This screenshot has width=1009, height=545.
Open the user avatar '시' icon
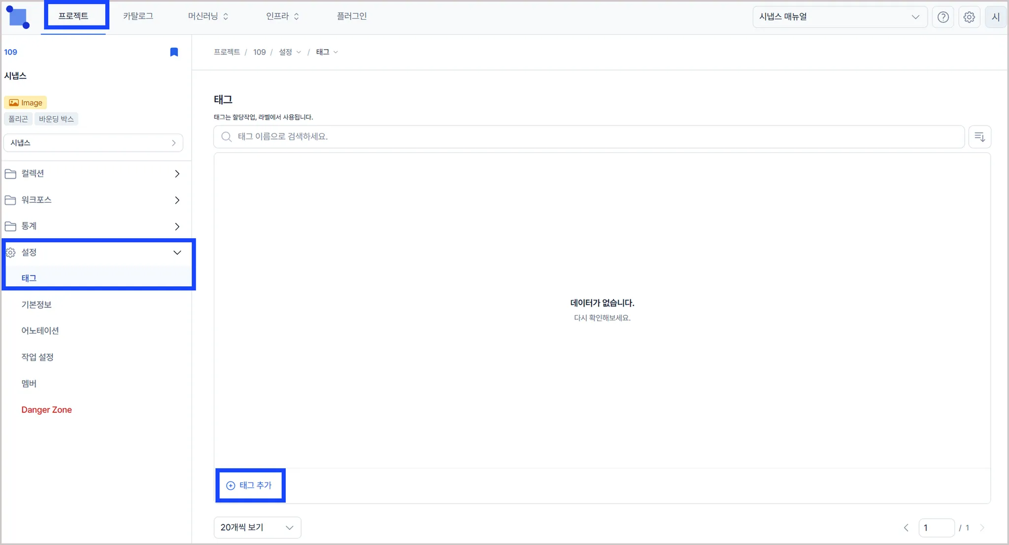(x=995, y=17)
